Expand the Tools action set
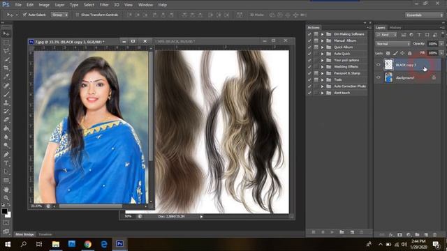Image resolution: width=447 pixels, height=251 pixels. [x=323, y=79]
